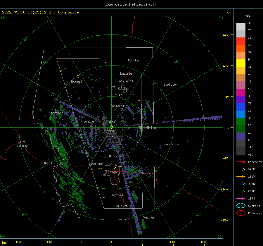
Task: Click yellow diamond marker below RedDeer
Action: click(x=120, y=95)
